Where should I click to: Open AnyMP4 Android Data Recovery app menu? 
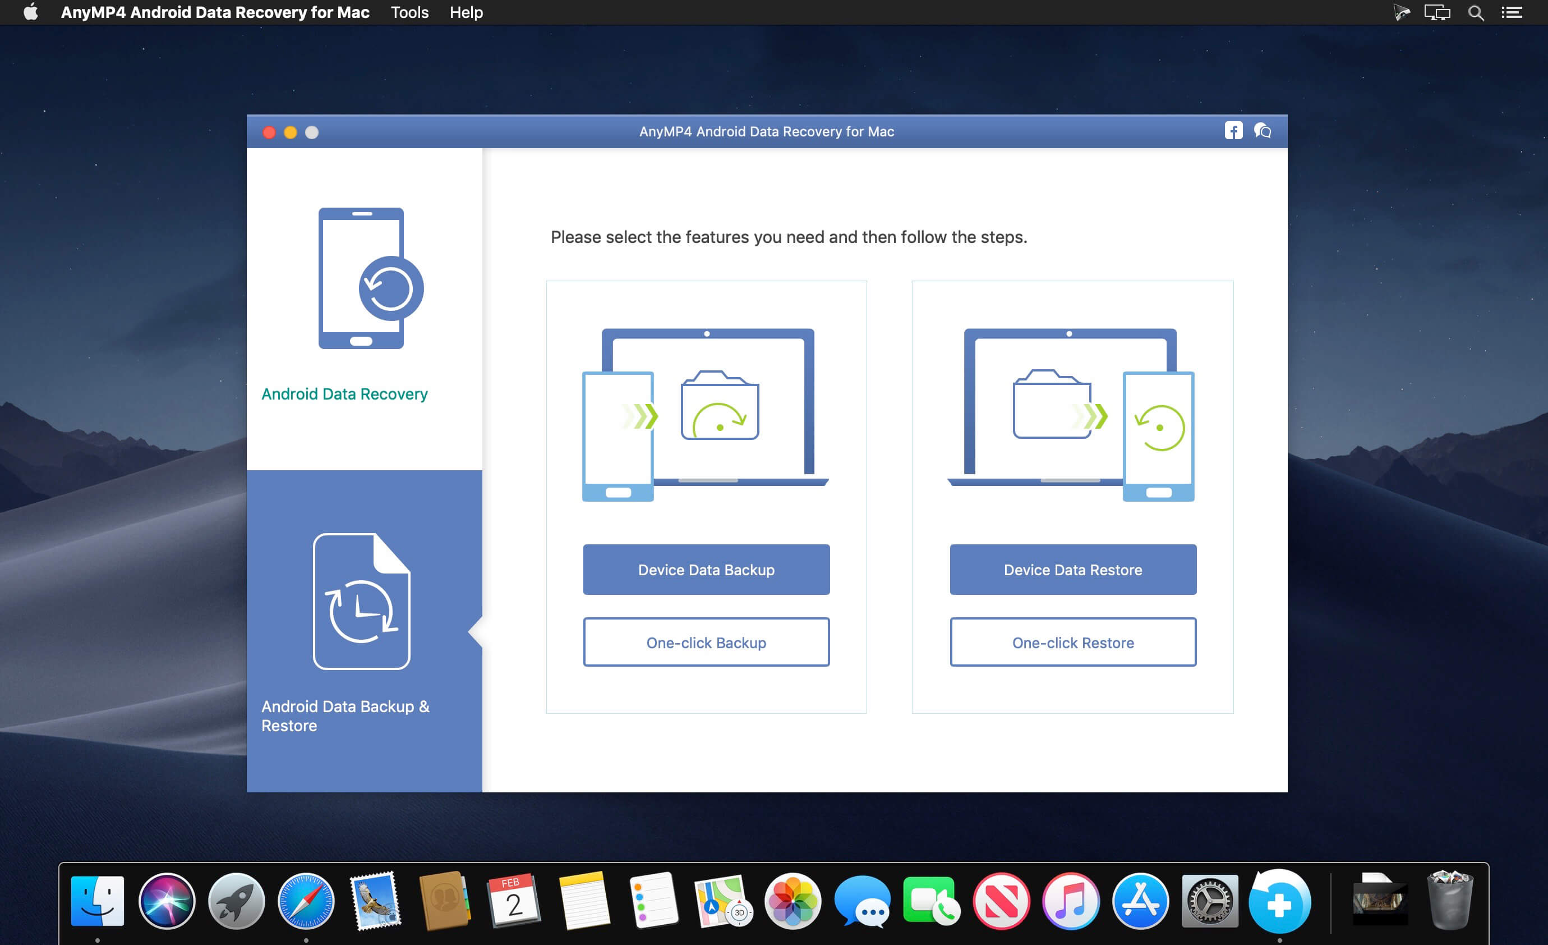(x=215, y=12)
